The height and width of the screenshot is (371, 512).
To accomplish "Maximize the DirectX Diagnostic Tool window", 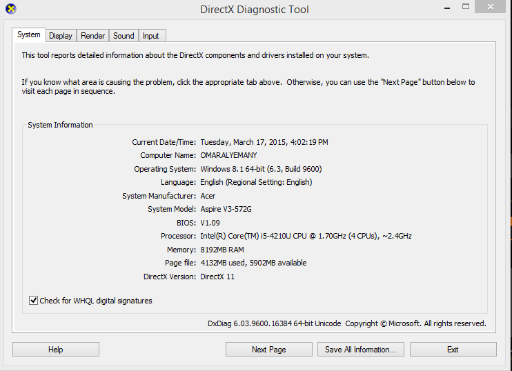I will (466, 6).
